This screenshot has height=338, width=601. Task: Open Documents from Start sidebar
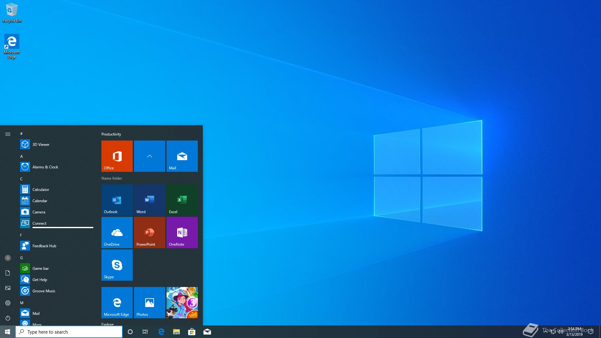(8, 273)
